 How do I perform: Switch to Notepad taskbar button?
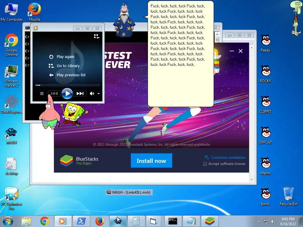pos(191,221)
